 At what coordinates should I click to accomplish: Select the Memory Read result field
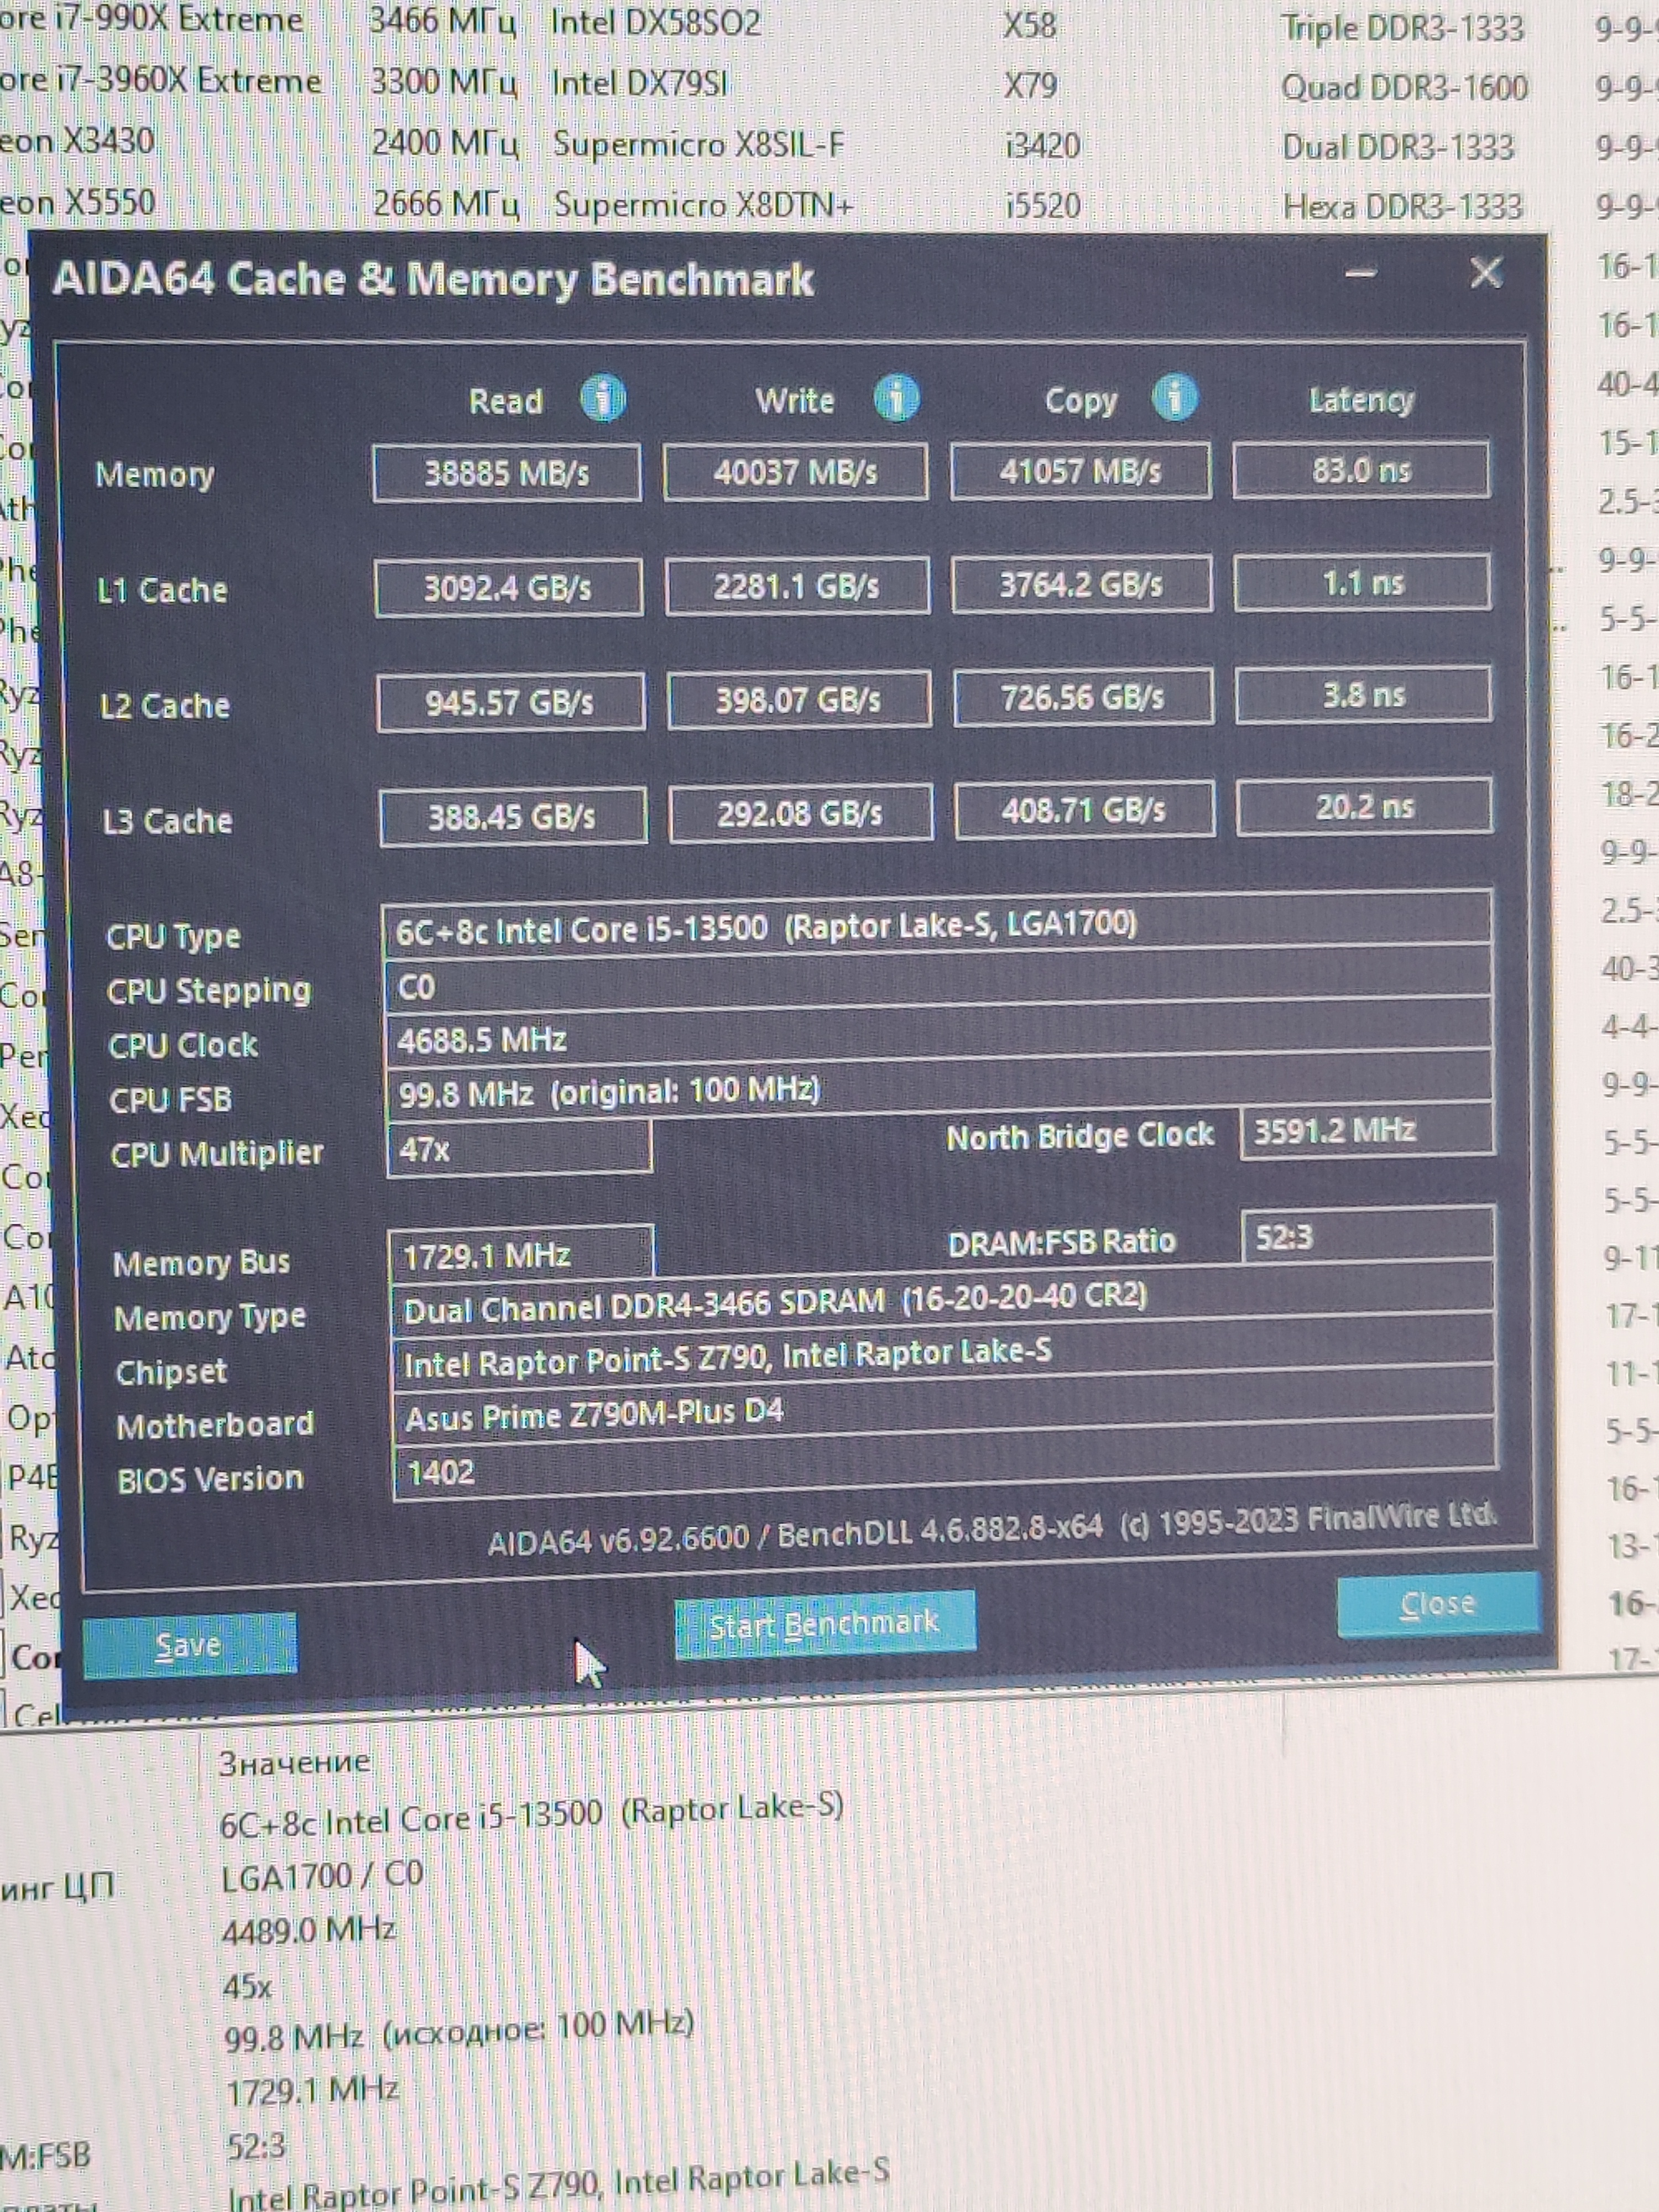pos(507,472)
